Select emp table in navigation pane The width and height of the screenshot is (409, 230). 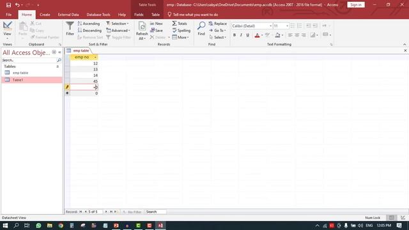[x=32, y=73]
